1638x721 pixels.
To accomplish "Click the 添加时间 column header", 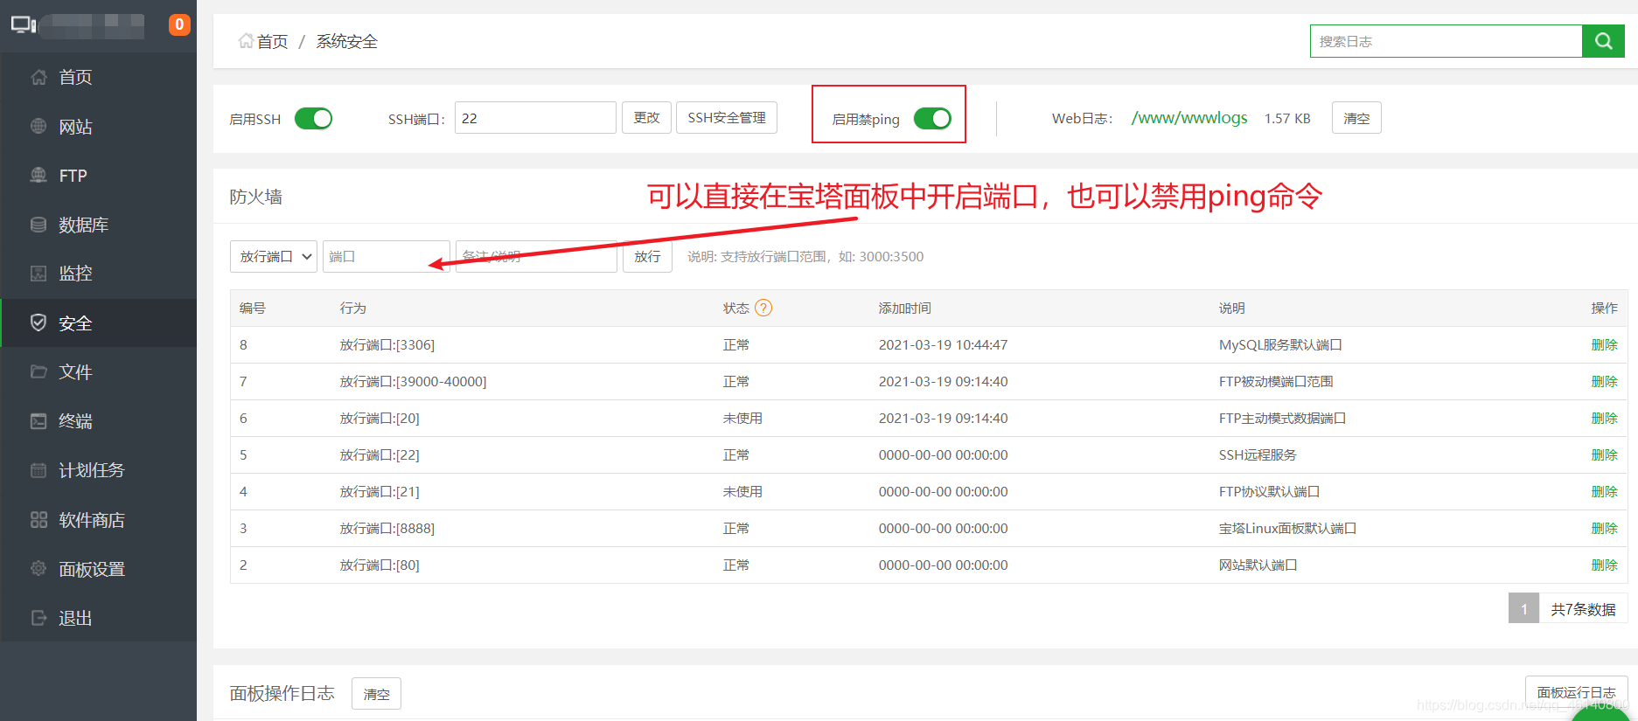I will tap(904, 308).
